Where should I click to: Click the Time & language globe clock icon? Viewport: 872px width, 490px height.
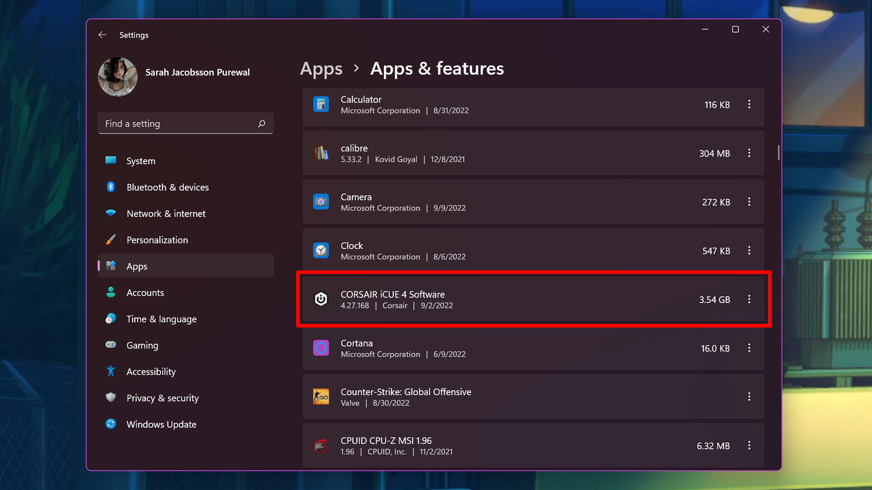[x=111, y=318]
